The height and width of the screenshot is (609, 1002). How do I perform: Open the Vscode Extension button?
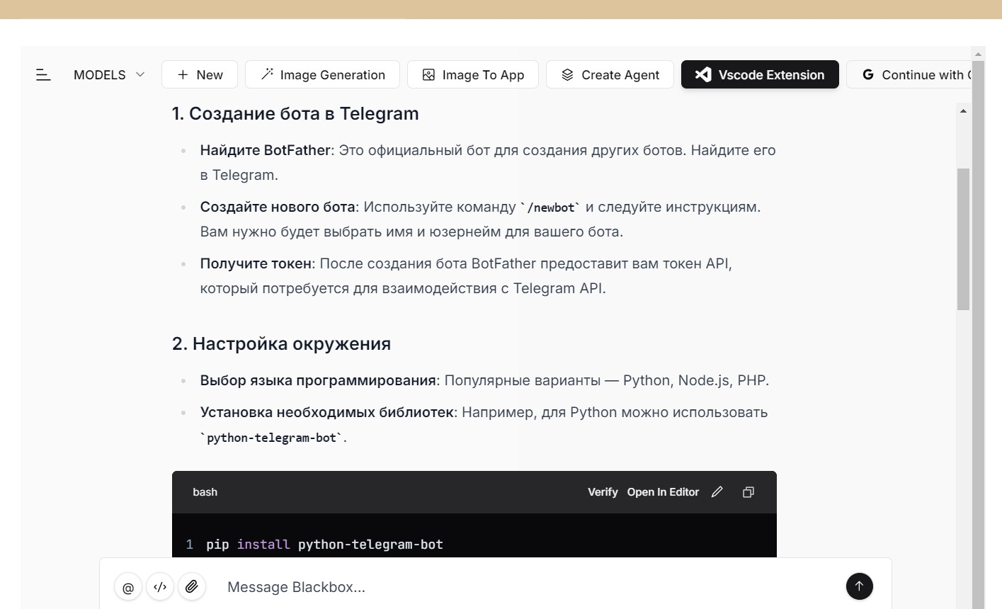[x=760, y=74]
